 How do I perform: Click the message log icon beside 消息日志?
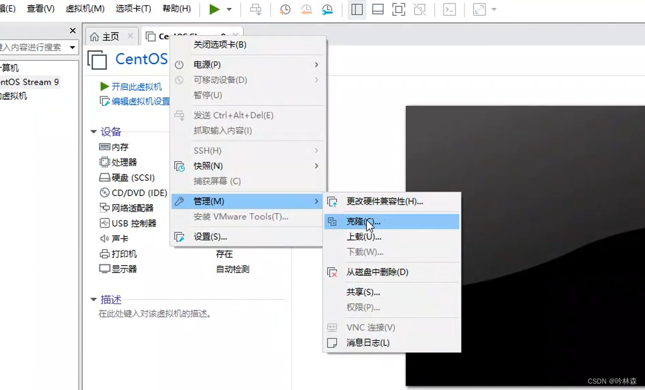[x=332, y=343]
